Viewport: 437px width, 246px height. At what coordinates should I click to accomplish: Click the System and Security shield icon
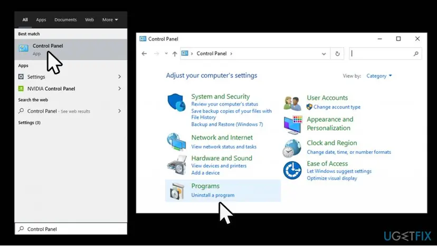pyautogui.click(x=176, y=103)
